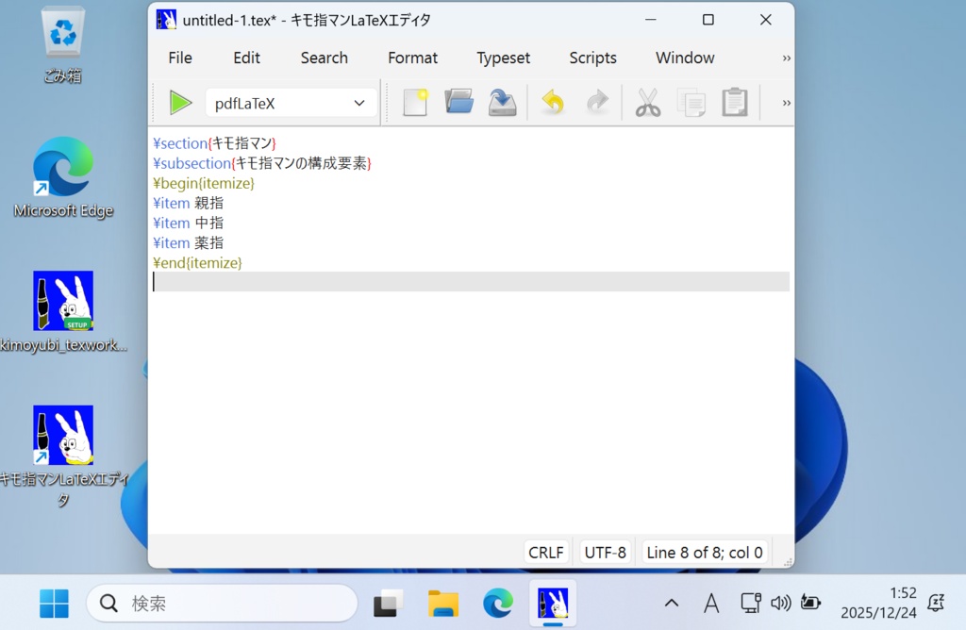Cut selected text using the scissors icon
Image resolution: width=966 pixels, height=630 pixels.
pyautogui.click(x=647, y=102)
